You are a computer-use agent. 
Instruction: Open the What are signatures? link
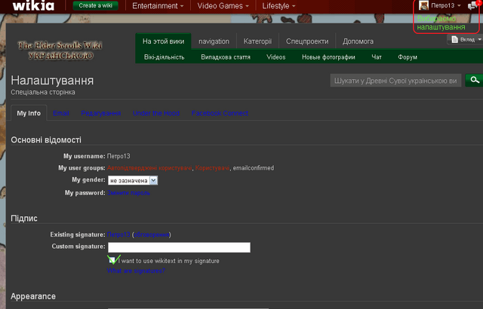[x=136, y=271]
